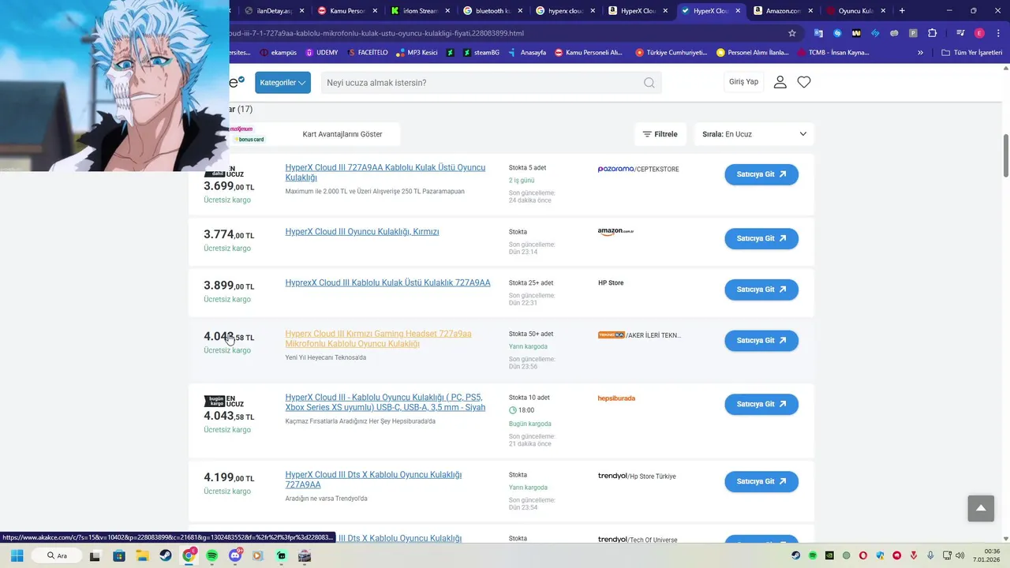The width and height of the screenshot is (1010, 568).
Task: Bookmark this page with the star icon
Action: (x=792, y=33)
